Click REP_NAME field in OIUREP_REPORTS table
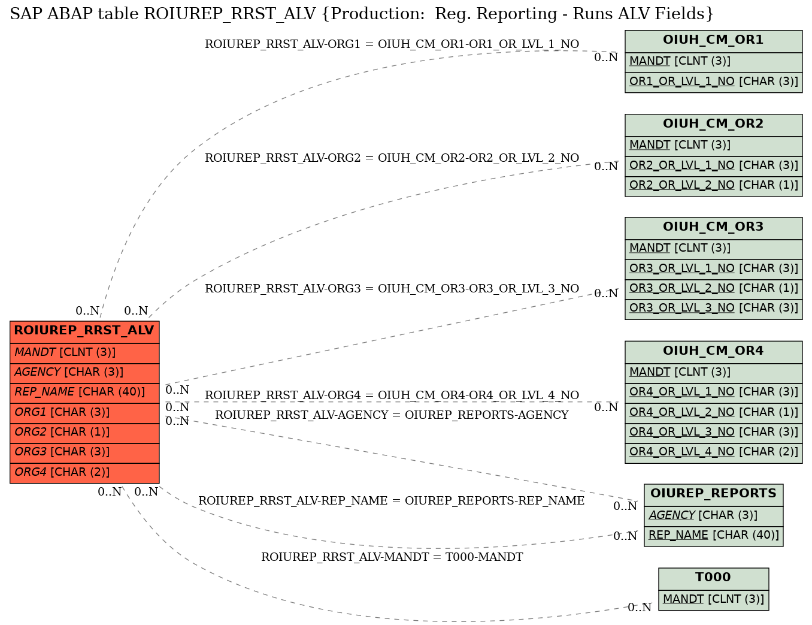 [713, 536]
